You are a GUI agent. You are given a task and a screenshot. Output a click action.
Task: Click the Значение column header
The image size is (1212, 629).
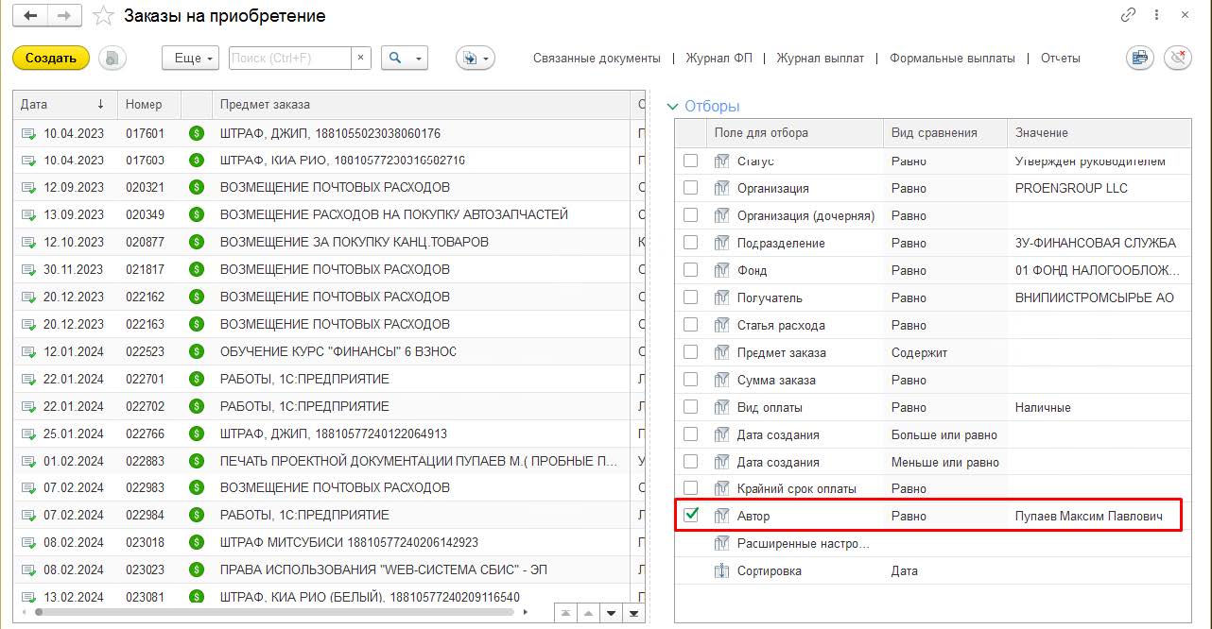(1099, 132)
